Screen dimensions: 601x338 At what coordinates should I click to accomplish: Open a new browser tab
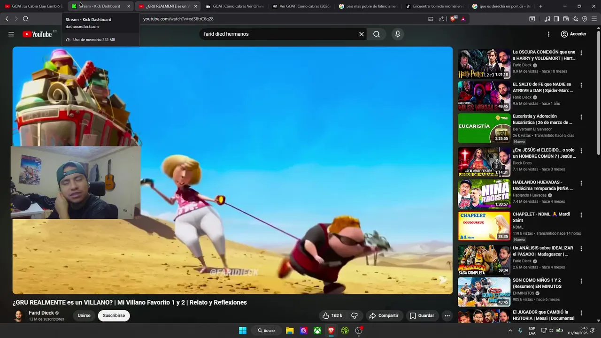tap(540, 6)
